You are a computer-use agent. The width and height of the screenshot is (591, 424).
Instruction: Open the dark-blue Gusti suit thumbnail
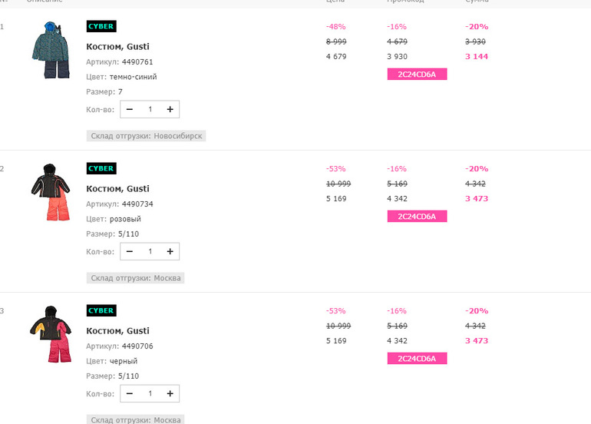point(51,50)
